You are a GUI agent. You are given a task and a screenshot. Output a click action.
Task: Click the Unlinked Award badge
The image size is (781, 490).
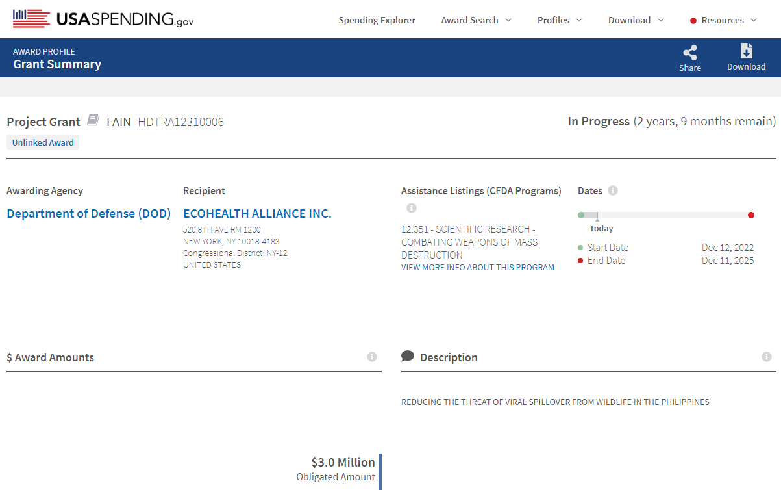coord(43,142)
